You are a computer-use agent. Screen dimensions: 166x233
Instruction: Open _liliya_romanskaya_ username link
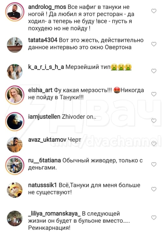point(54,214)
